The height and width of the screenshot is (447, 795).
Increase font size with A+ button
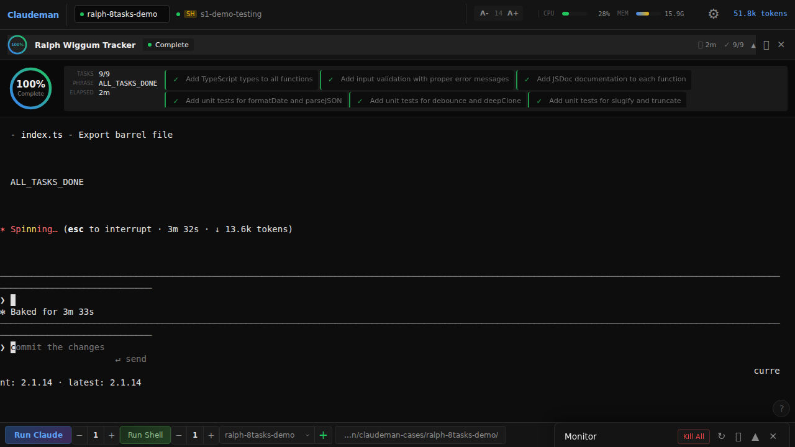(x=513, y=14)
